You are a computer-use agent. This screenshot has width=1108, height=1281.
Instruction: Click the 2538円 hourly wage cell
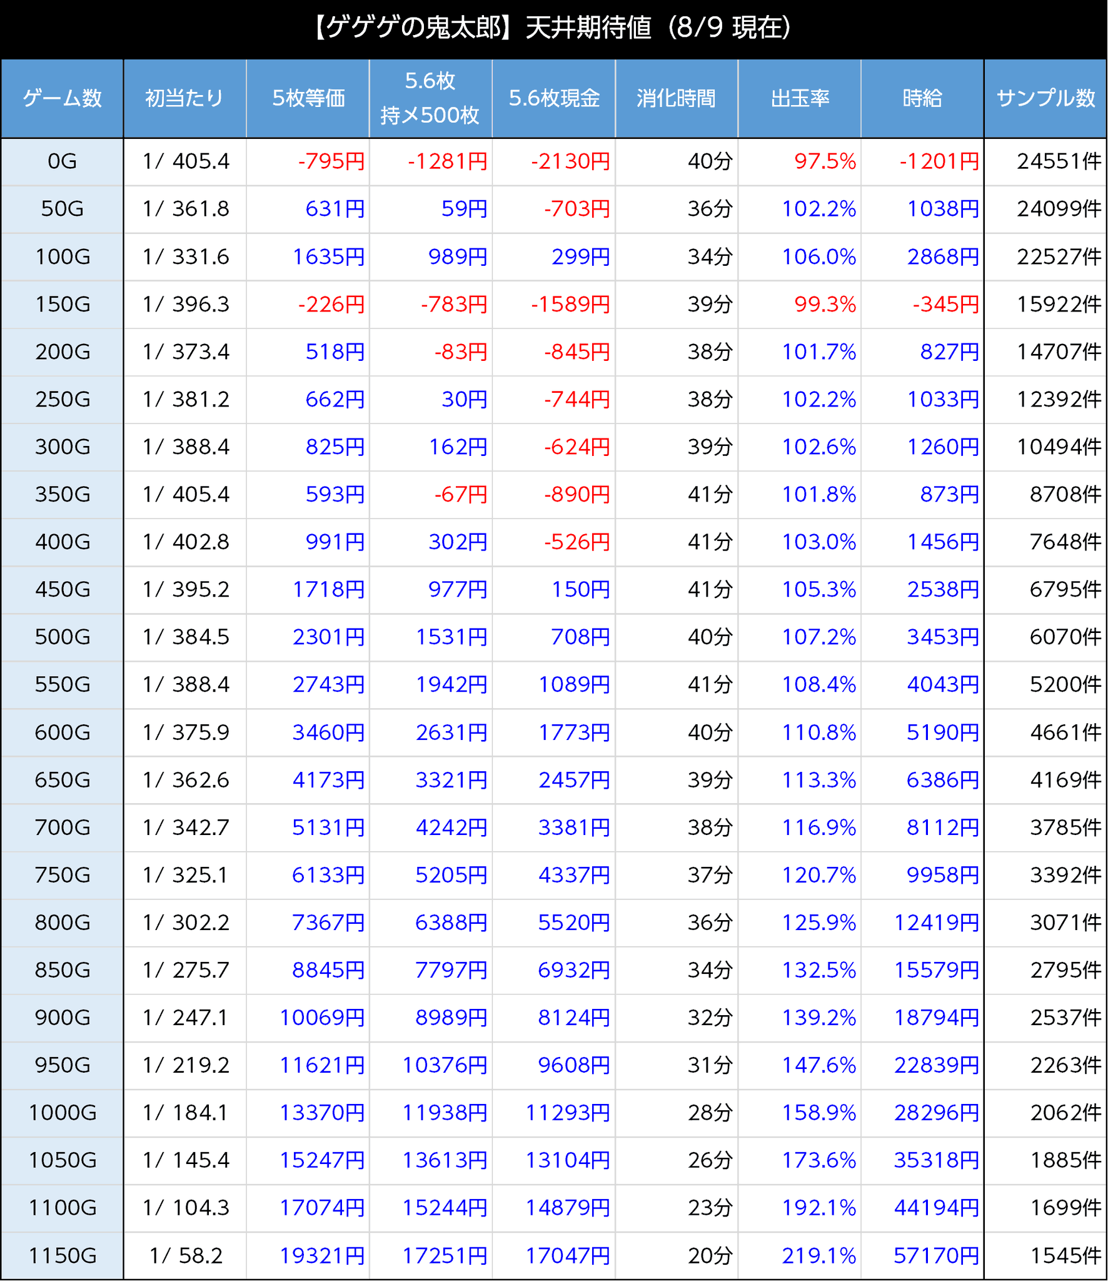tap(923, 590)
